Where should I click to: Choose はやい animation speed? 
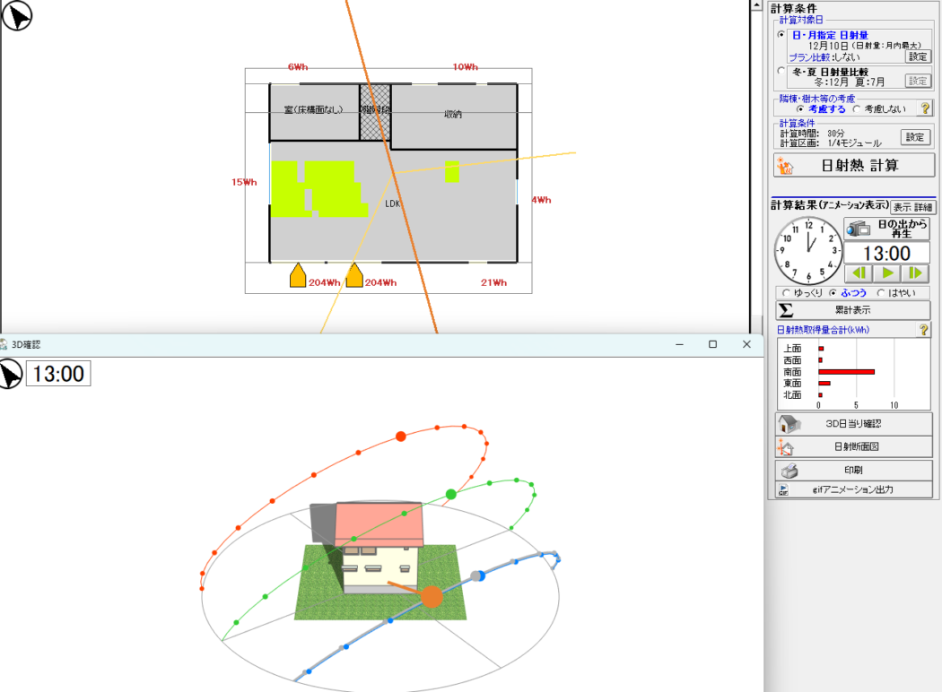(x=882, y=293)
